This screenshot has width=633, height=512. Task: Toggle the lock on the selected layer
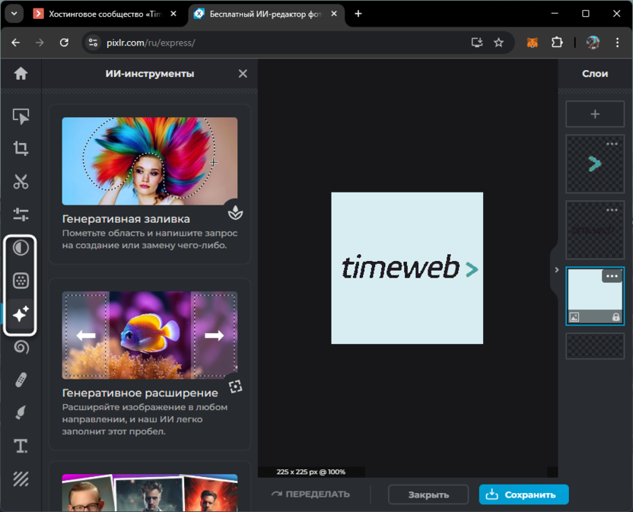pos(616,317)
